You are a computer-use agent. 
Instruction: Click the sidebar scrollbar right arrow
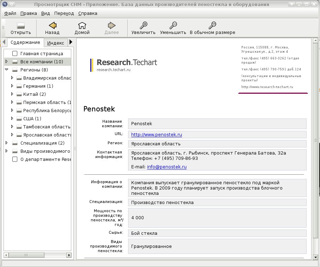pyautogui.click(x=69, y=255)
